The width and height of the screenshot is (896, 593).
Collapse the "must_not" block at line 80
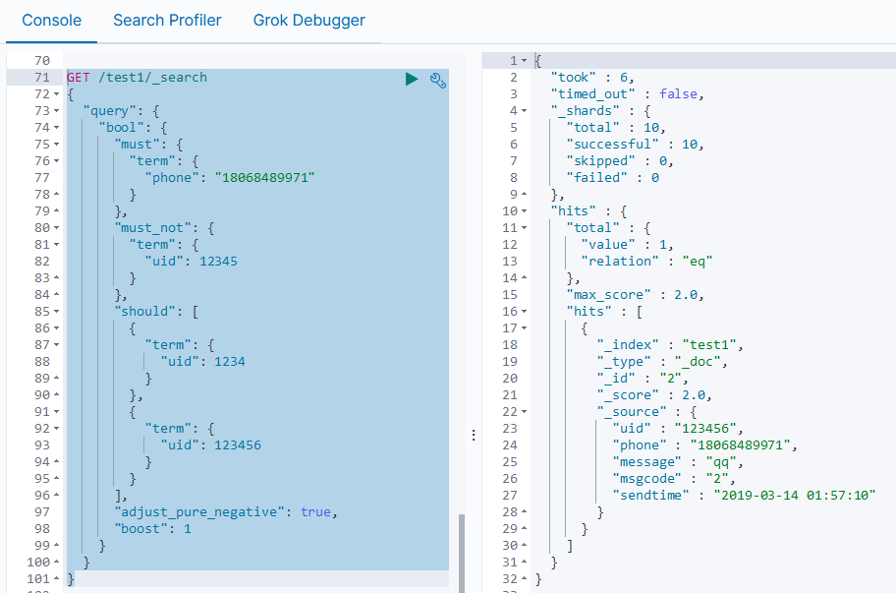[57, 227]
